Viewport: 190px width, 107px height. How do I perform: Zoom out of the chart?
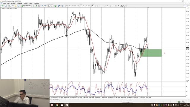pos(45,6)
